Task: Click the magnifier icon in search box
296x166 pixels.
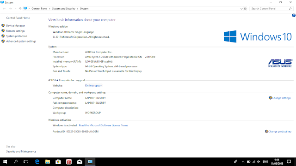Action: pyautogui.click(x=290, y=9)
